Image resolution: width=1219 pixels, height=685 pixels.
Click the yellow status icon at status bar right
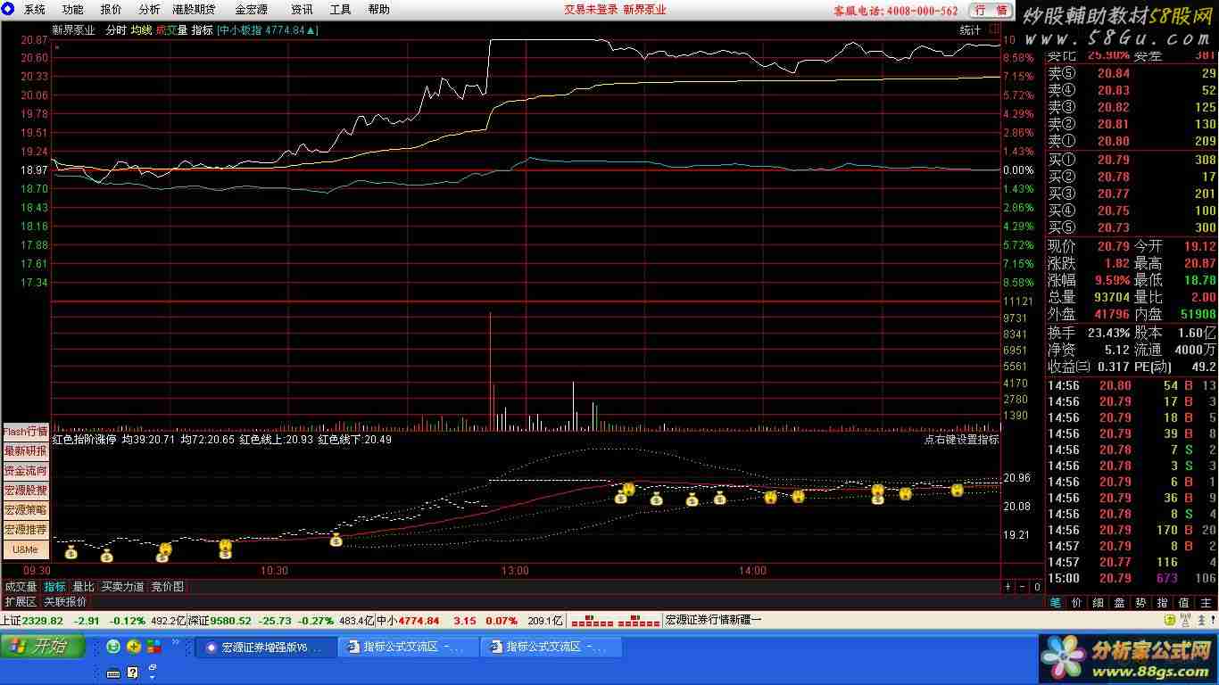click(1170, 619)
